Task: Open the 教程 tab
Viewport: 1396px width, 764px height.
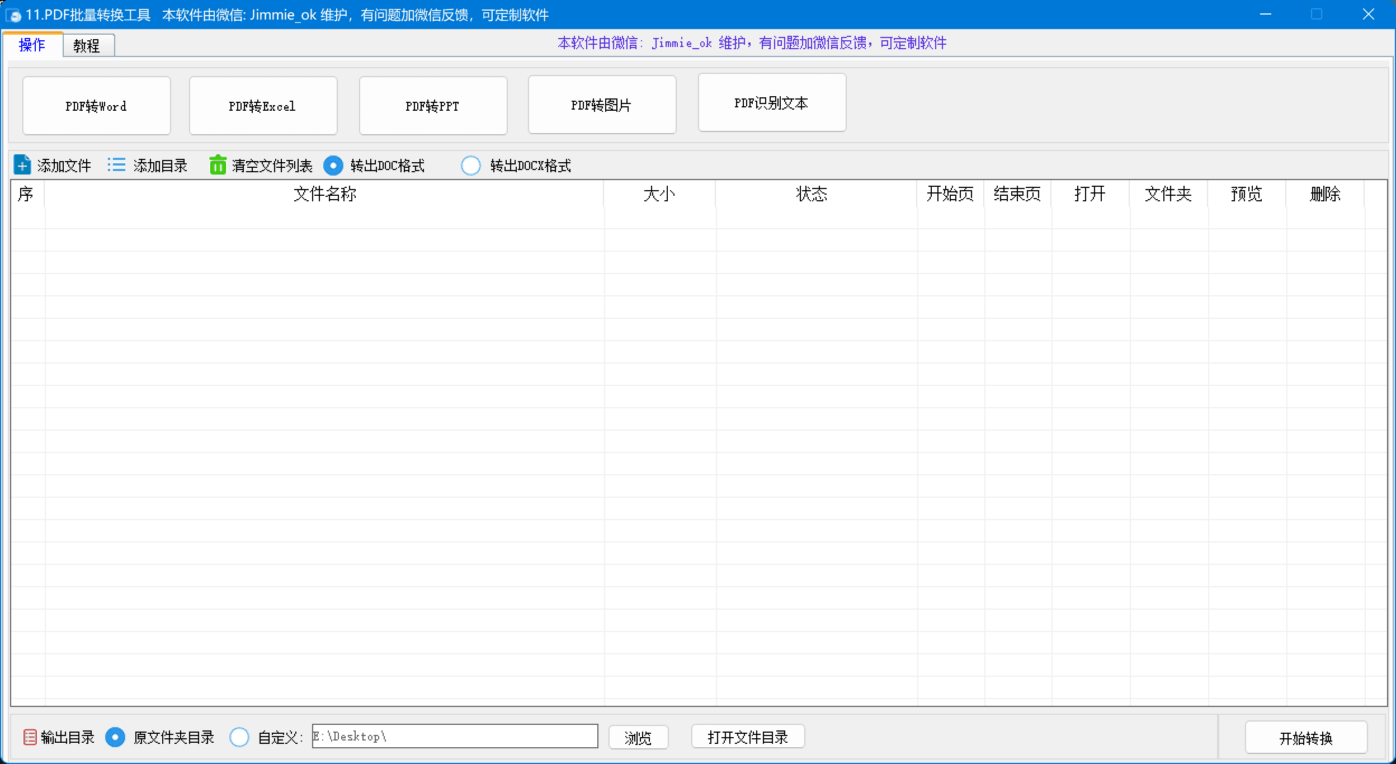Action: pos(88,45)
